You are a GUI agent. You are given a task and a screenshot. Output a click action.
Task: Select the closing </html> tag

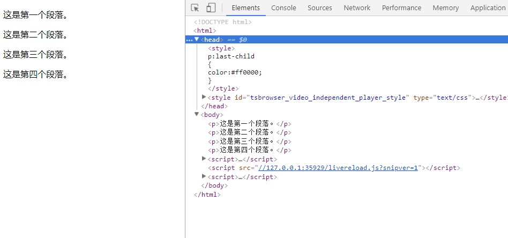[207, 195]
